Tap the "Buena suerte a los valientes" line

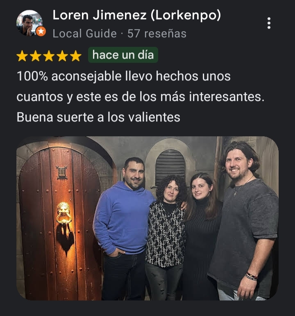click(98, 117)
